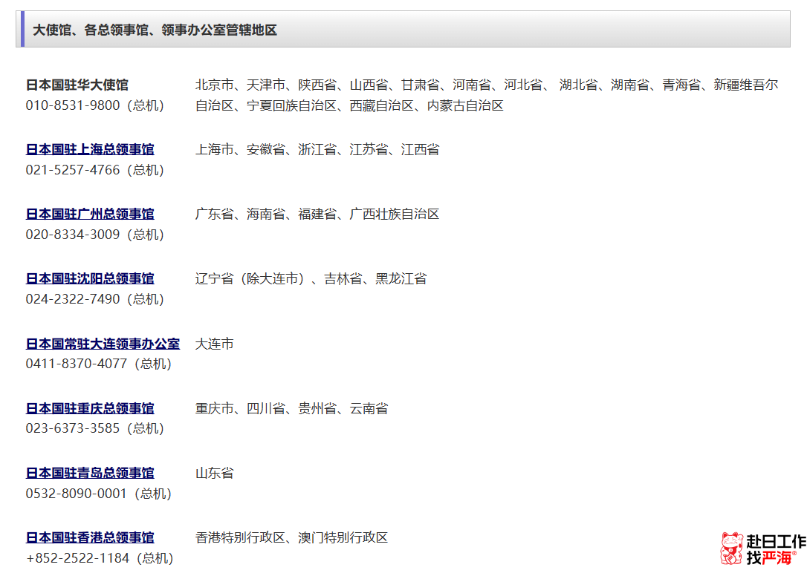Click the Shenyang phone number 024-2322-7490
Image resolution: width=807 pixels, height=576 pixels.
pos(73,299)
